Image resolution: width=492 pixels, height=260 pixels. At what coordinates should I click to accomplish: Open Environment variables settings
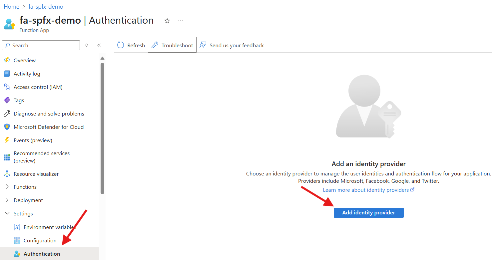50,227
